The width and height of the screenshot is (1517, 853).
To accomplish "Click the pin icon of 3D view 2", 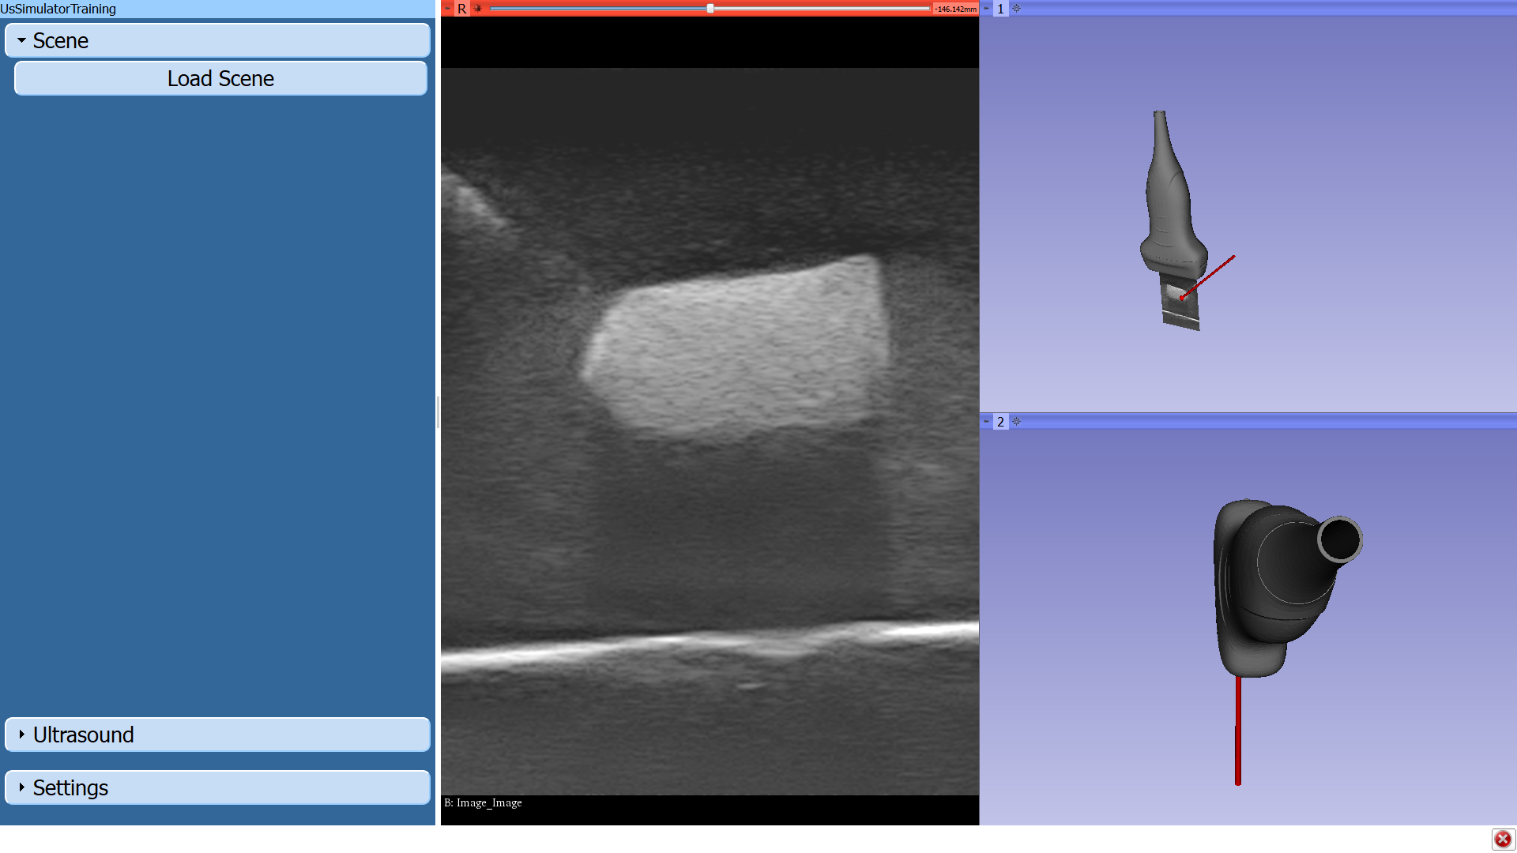I will [986, 422].
